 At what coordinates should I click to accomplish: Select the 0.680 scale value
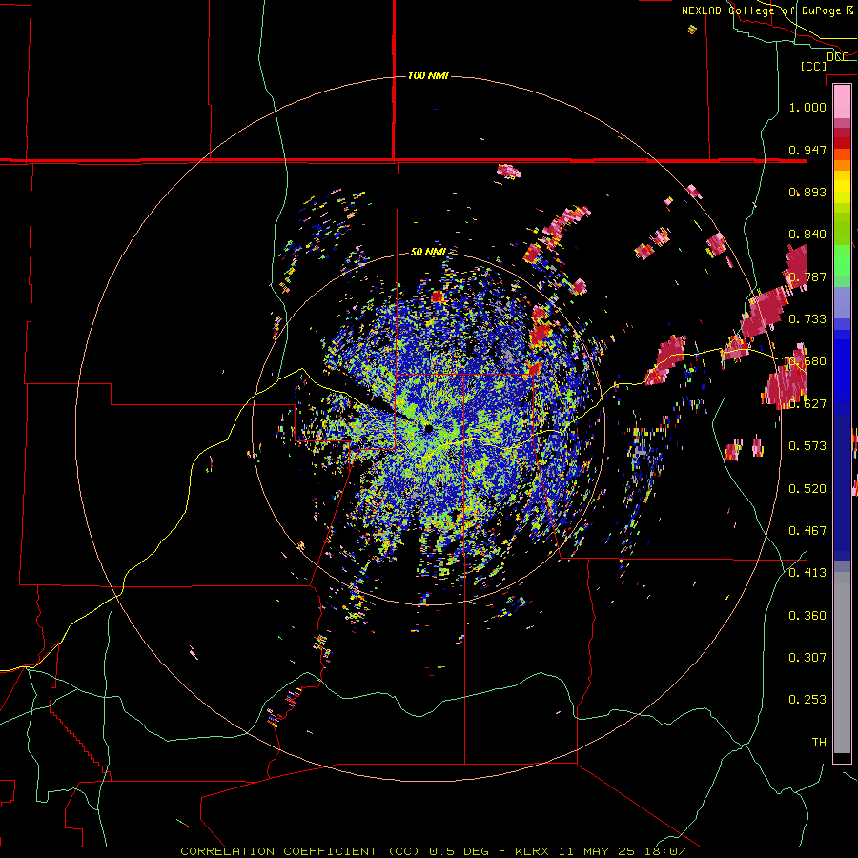click(x=807, y=361)
